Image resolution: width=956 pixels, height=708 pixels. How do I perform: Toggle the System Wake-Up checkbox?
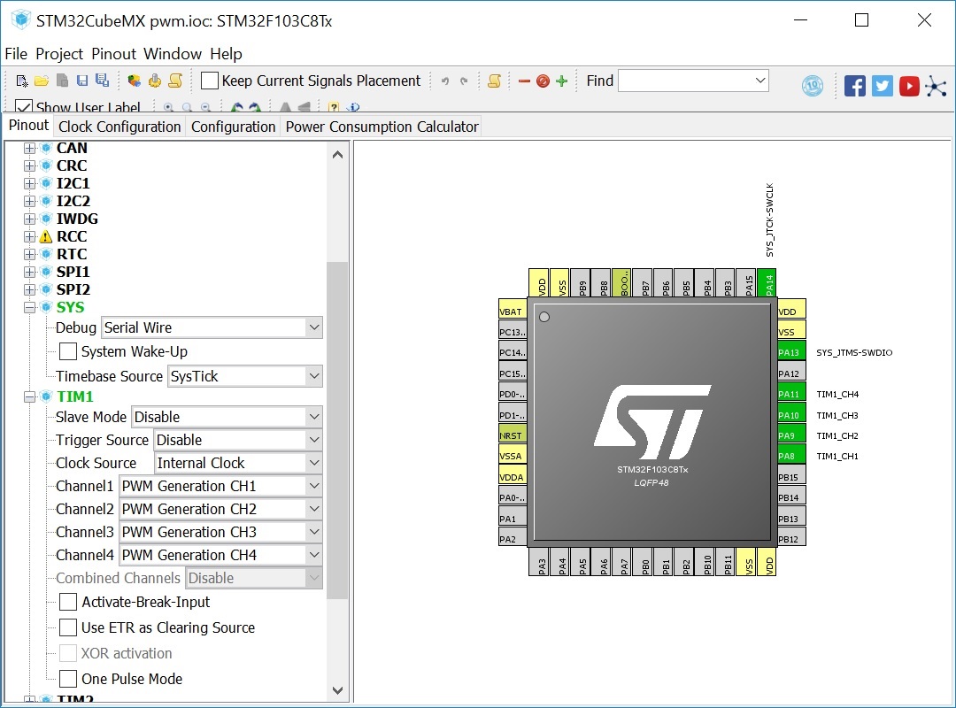[68, 351]
